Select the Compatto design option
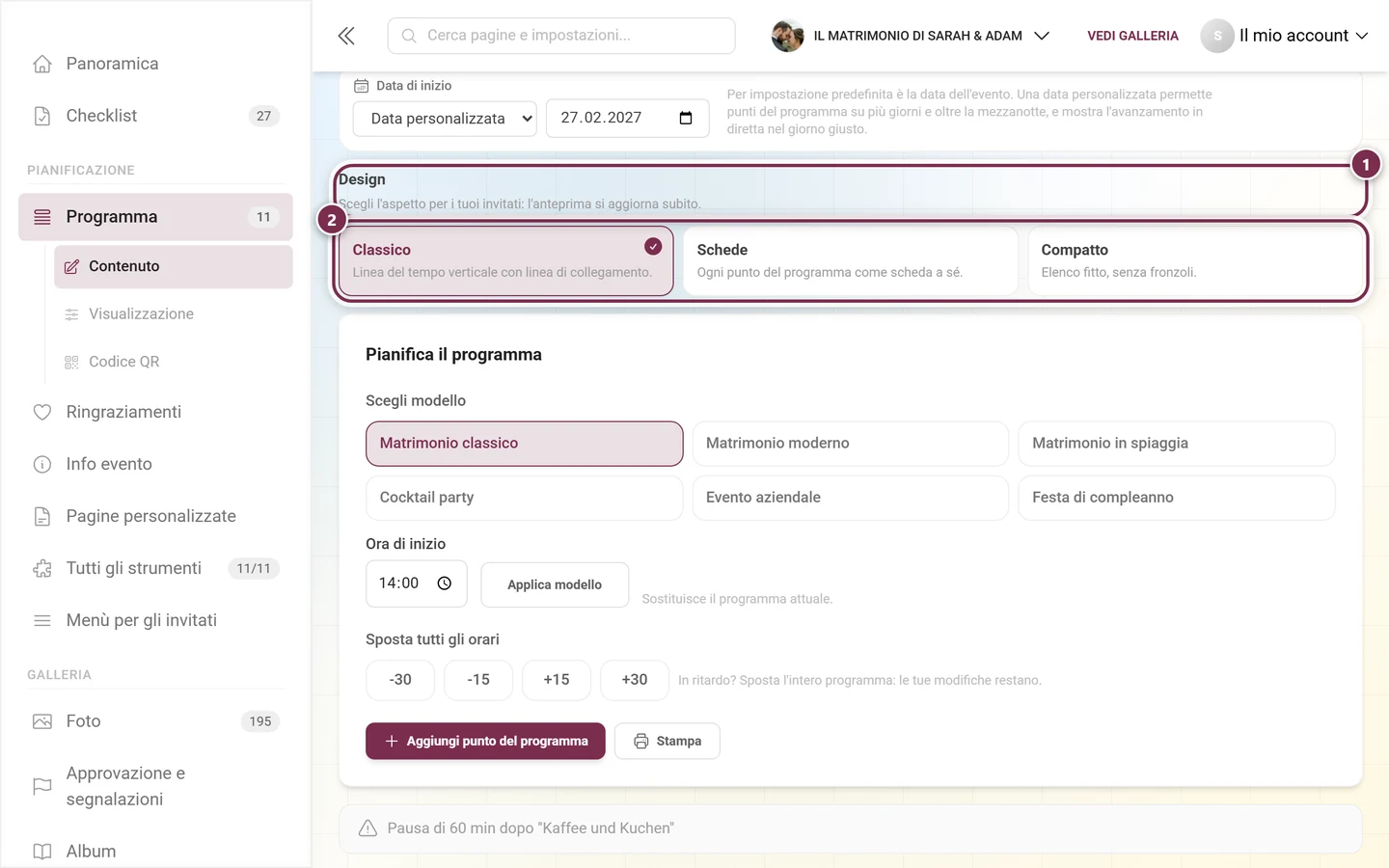Viewport: 1389px width, 868px height. 1194,260
